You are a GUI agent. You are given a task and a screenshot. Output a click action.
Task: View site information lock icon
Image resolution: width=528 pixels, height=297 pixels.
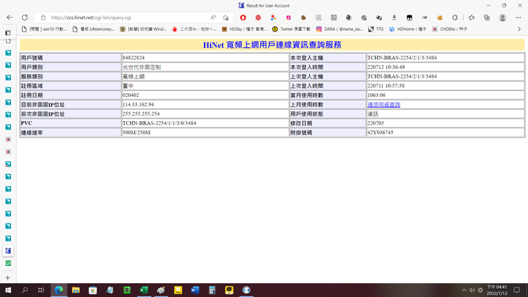[43, 18]
